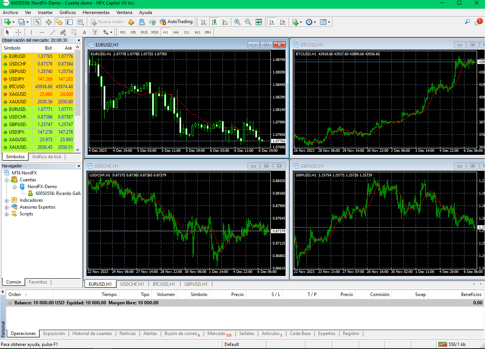Open the dropdown arrow beside Templates icon
The image size is (485, 349).
(x=329, y=22)
